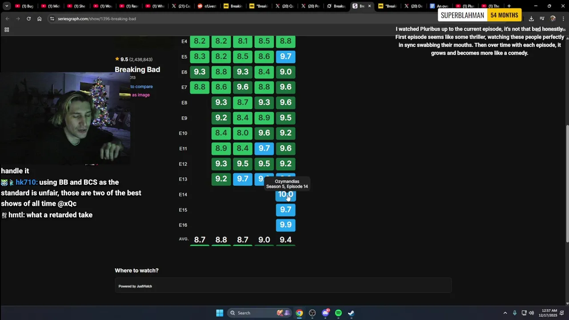Click E5 season 5 rating 9.7

pyautogui.click(x=285, y=56)
